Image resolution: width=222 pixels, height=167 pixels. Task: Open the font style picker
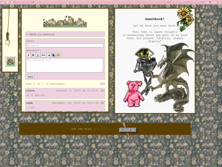pyautogui.click(x=43, y=55)
